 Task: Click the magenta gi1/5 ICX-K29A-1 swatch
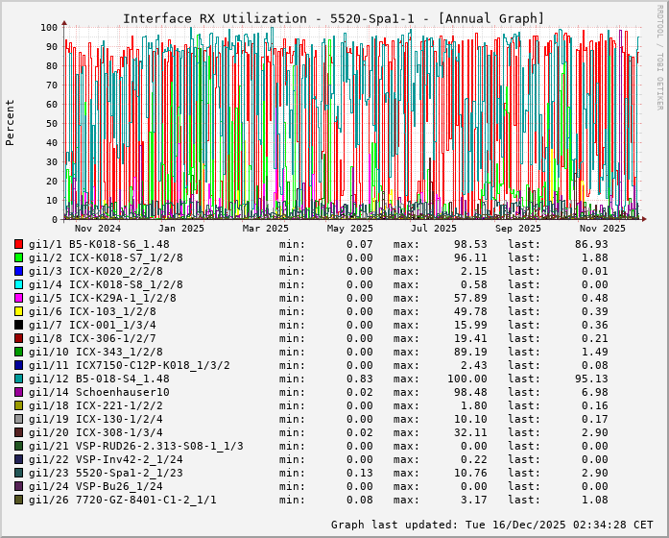point(18,298)
